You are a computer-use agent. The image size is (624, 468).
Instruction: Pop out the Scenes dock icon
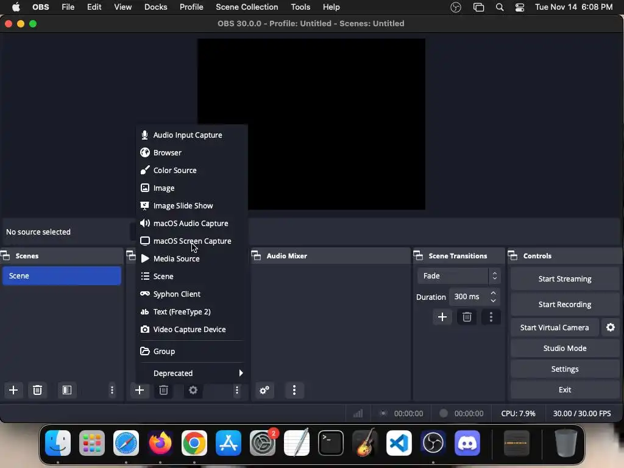[5, 255]
